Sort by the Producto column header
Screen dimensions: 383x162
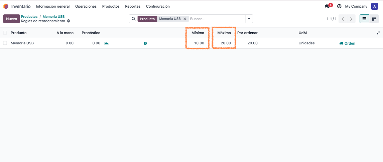pyautogui.click(x=19, y=33)
